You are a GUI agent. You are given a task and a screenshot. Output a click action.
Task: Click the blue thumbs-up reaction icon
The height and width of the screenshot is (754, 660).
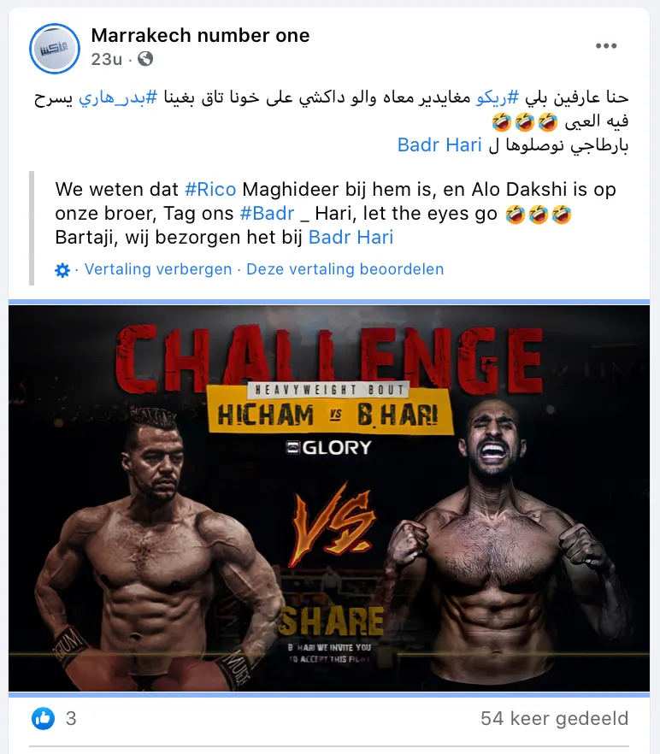pyautogui.click(x=44, y=718)
